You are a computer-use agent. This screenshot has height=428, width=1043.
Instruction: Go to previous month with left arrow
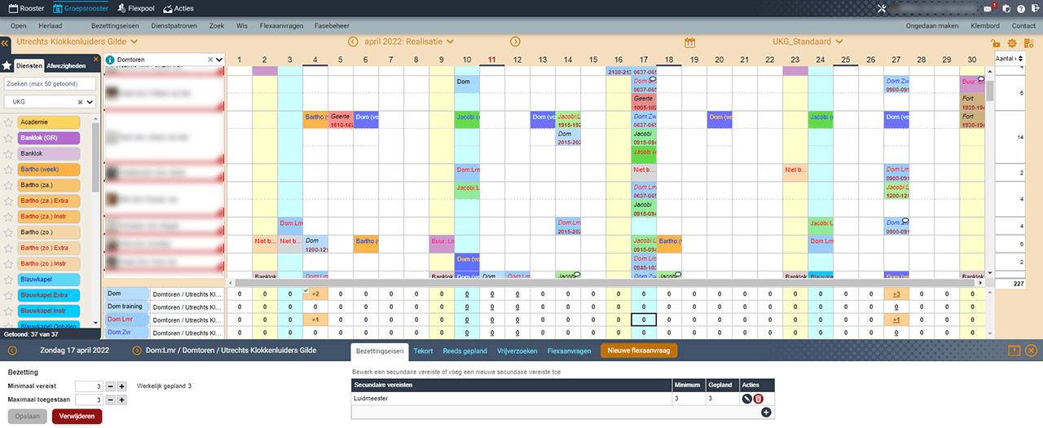pos(353,42)
